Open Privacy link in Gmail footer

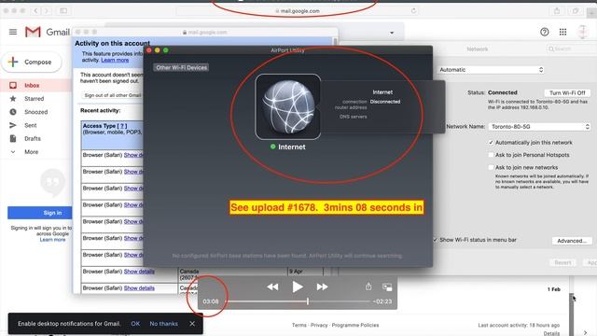[x=319, y=325]
